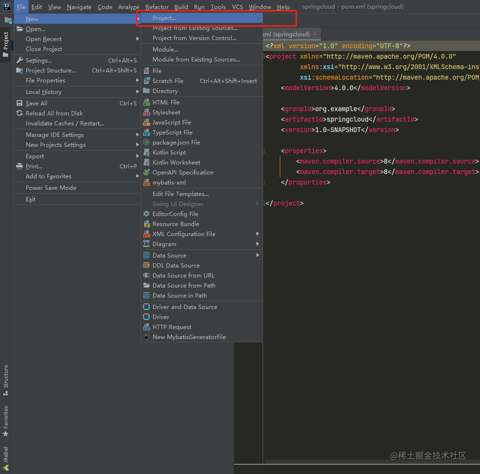
Task: Collapse the properties block fold marker
Action: pyautogui.click(x=264, y=151)
